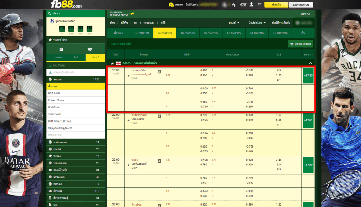Expand more markets +1755

click(308, 75)
